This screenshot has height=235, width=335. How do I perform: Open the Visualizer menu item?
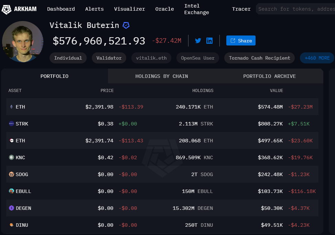129,9
